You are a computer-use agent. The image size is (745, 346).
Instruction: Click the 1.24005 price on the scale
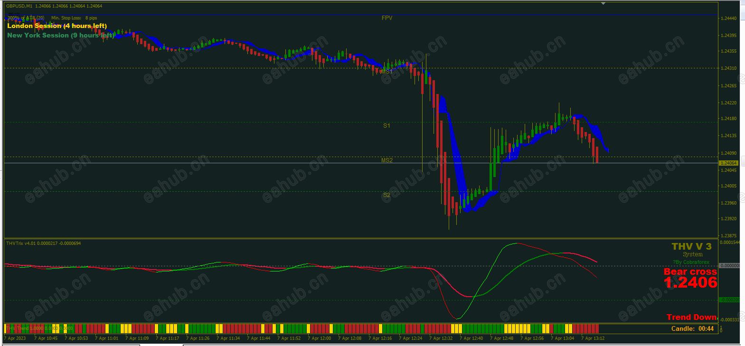click(x=729, y=186)
